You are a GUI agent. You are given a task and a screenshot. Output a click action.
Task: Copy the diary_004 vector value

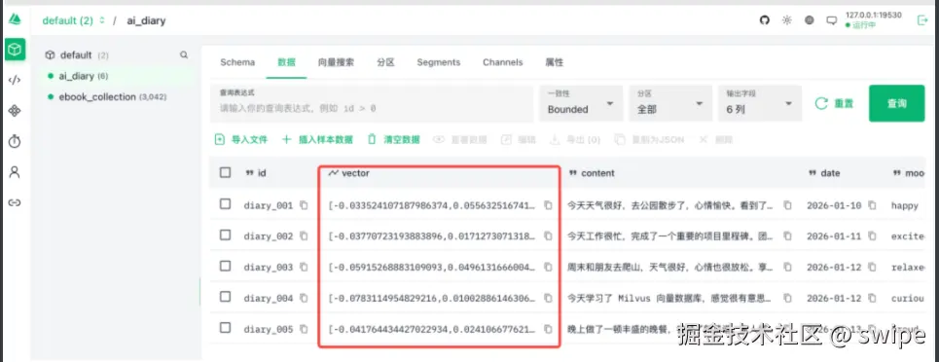coord(548,298)
